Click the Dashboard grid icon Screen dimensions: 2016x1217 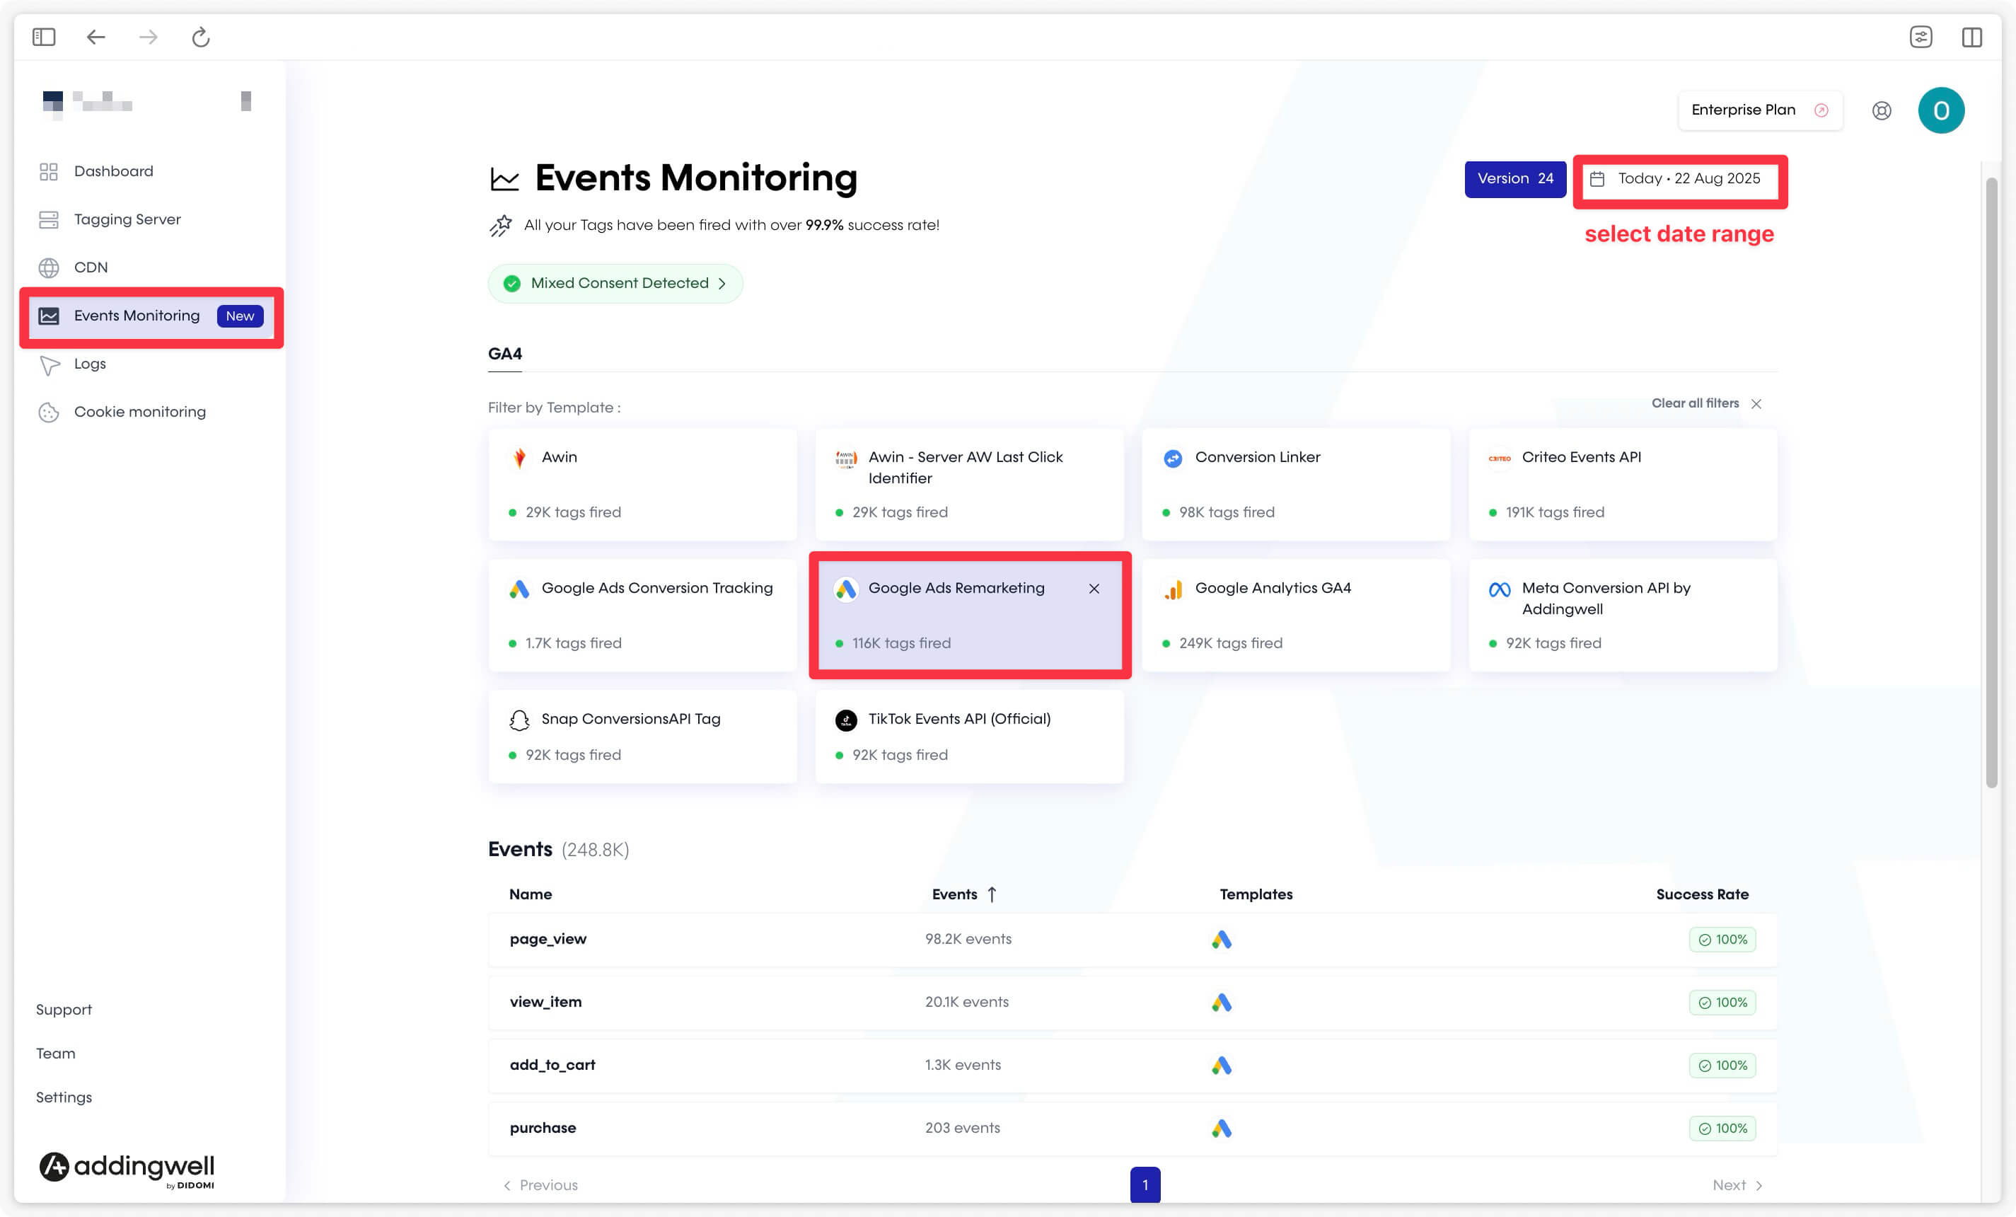point(48,172)
